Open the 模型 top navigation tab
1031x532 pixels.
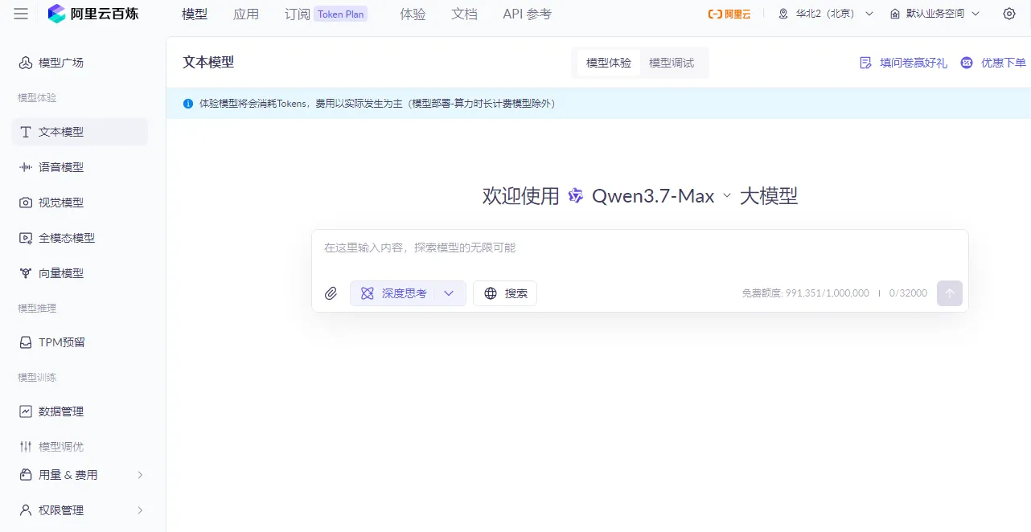[x=195, y=14]
